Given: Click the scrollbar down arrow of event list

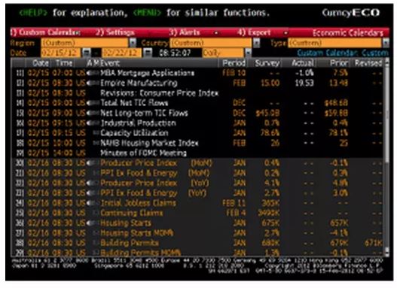Looking at the screenshot, I should click(386, 252).
